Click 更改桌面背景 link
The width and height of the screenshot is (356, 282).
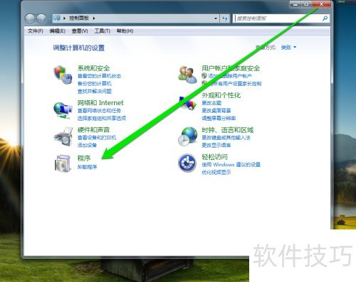pos(216,111)
